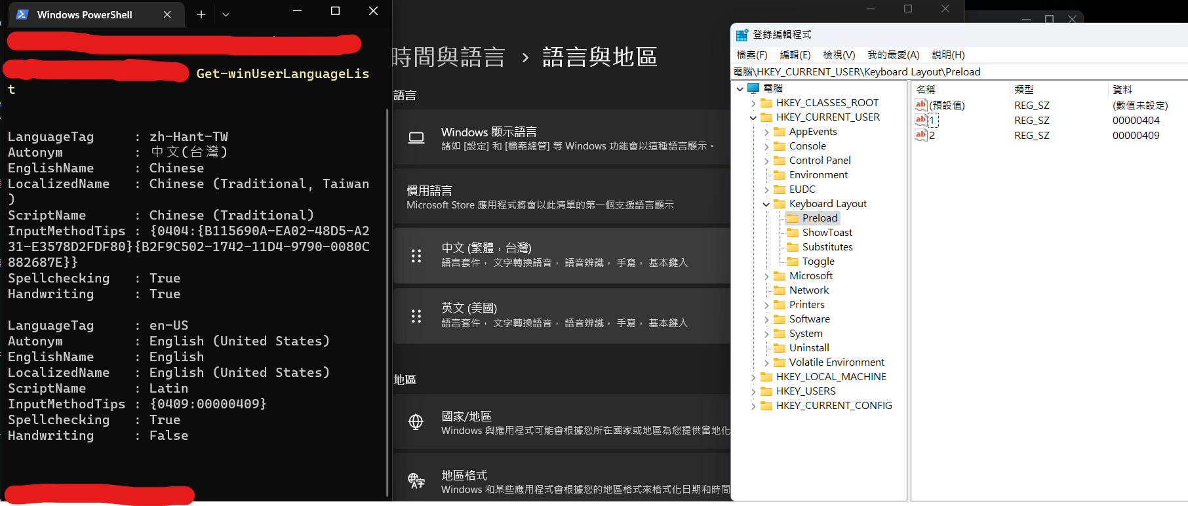Click drag handle icon for 英文 (美國)
The image size is (1188, 506).
point(416,316)
